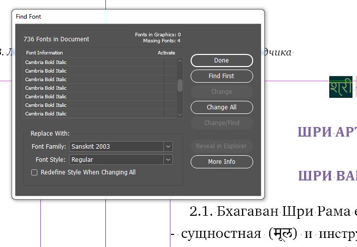Click the Find Font dialog title
The width and height of the screenshot is (357, 247).
pyautogui.click(x=28, y=17)
